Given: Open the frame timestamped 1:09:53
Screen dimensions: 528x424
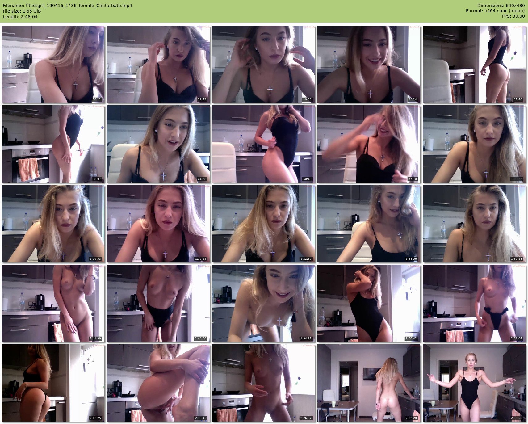Looking at the screenshot, I should [x=53, y=224].
